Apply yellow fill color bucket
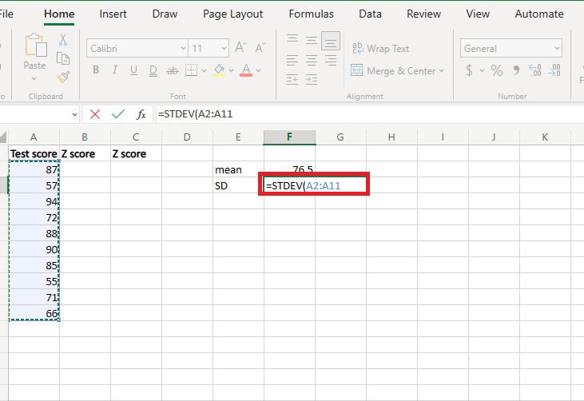The image size is (584, 401). (219, 70)
